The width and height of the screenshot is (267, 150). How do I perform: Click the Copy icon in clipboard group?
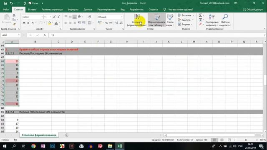pyautogui.click(x=14, y=20)
